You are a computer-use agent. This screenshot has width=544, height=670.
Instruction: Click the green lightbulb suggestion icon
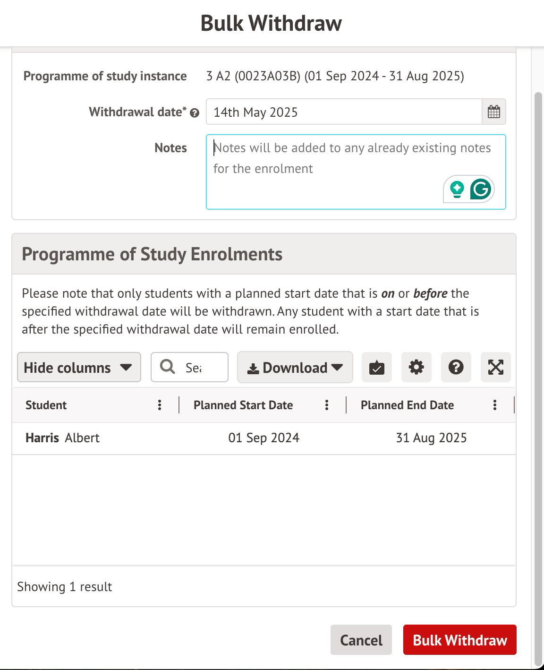[457, 189]
